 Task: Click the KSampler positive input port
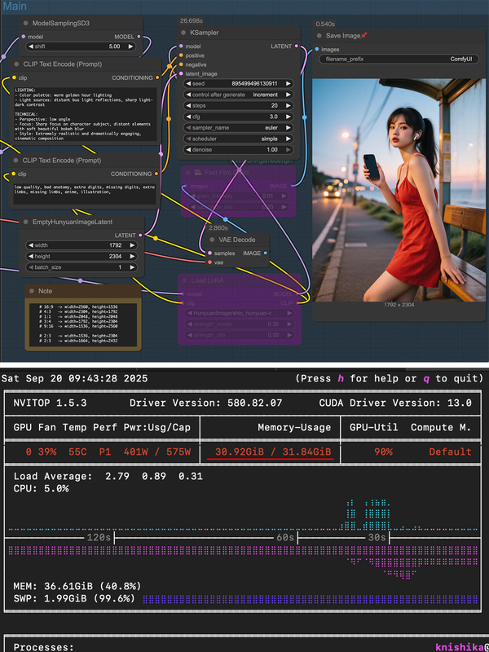[x=181, y=55]
